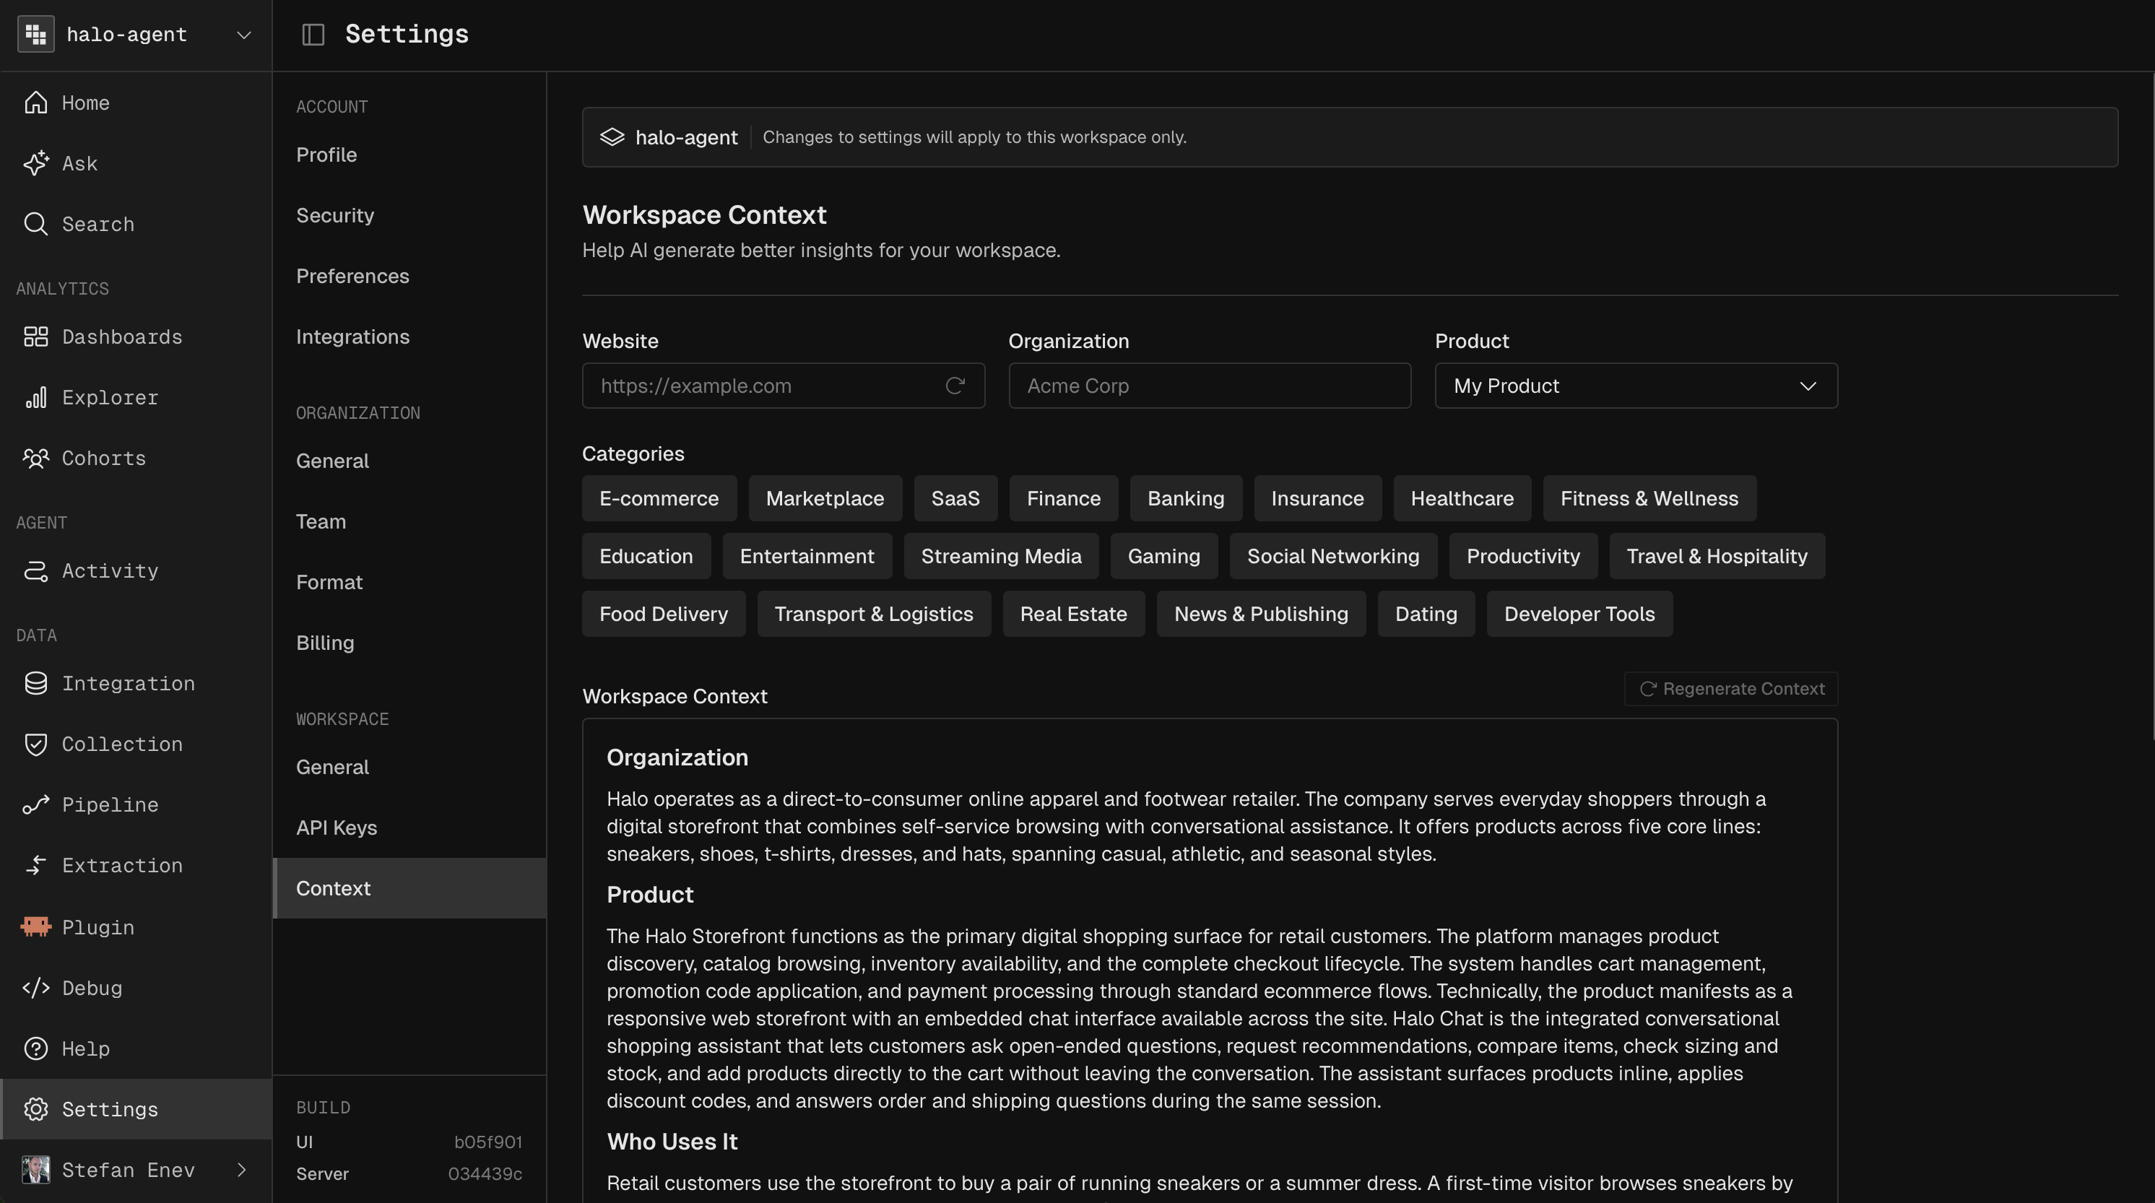Click the Extraction arrows icon

35,865
